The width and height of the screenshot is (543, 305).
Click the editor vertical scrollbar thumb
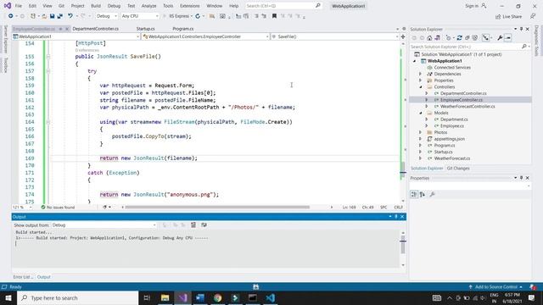(x=403, y=170)
